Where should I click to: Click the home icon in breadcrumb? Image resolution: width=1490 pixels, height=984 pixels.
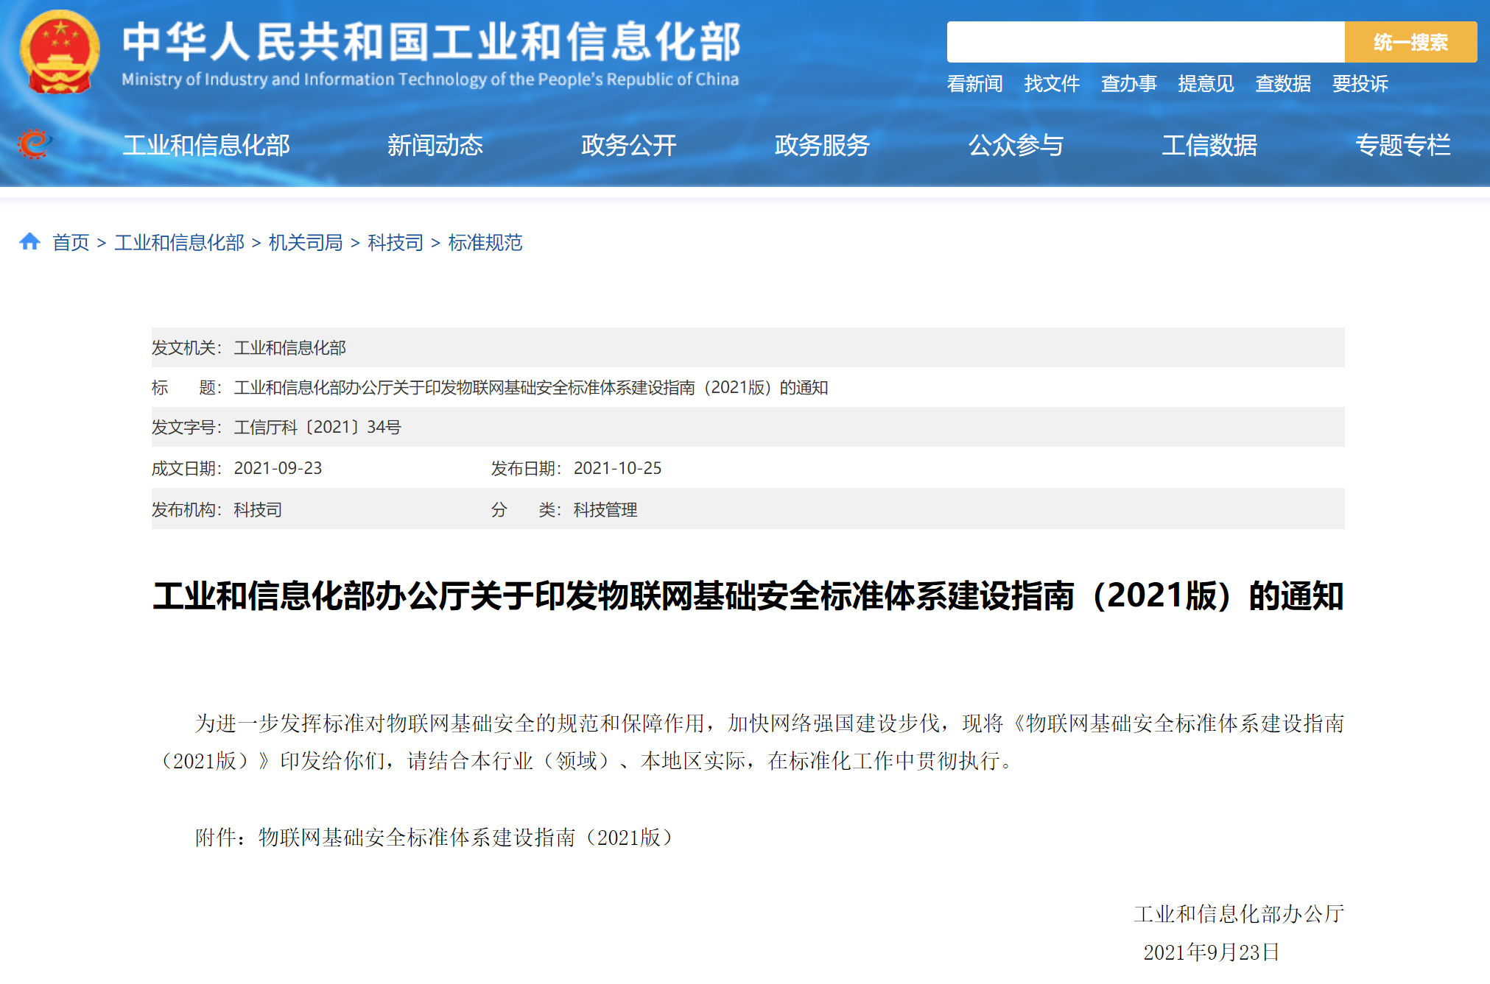(x=29, y=241)
